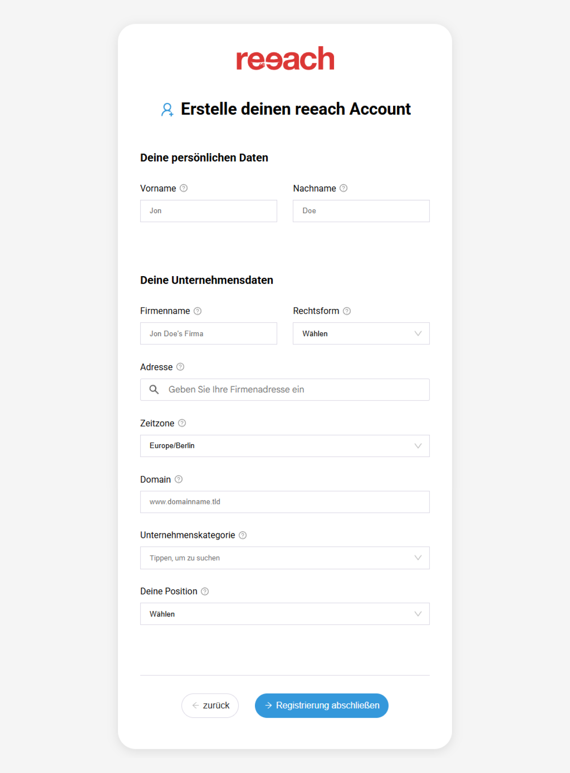Click the Domain help icon
This screenshot has height=773, width=570.
179,479
